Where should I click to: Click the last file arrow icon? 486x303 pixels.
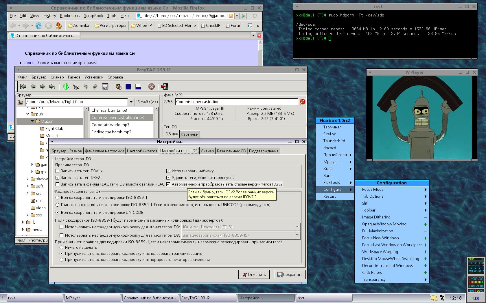coord(52,87)
